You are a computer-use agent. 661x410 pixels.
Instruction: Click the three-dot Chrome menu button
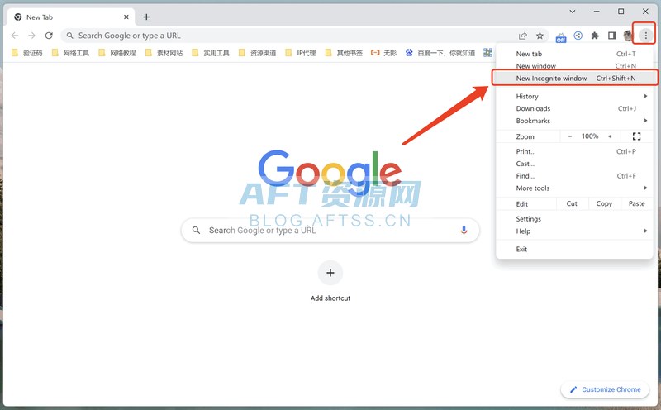(x=645, y=36)
